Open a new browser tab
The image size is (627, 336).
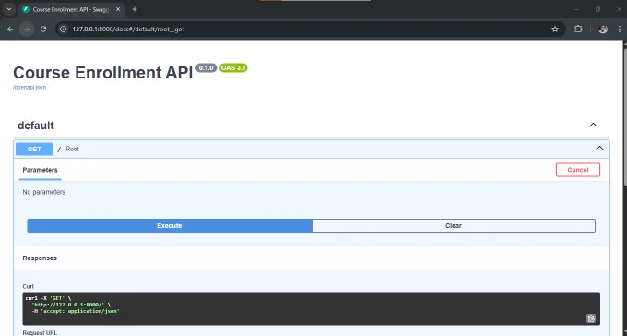[135, 9]
